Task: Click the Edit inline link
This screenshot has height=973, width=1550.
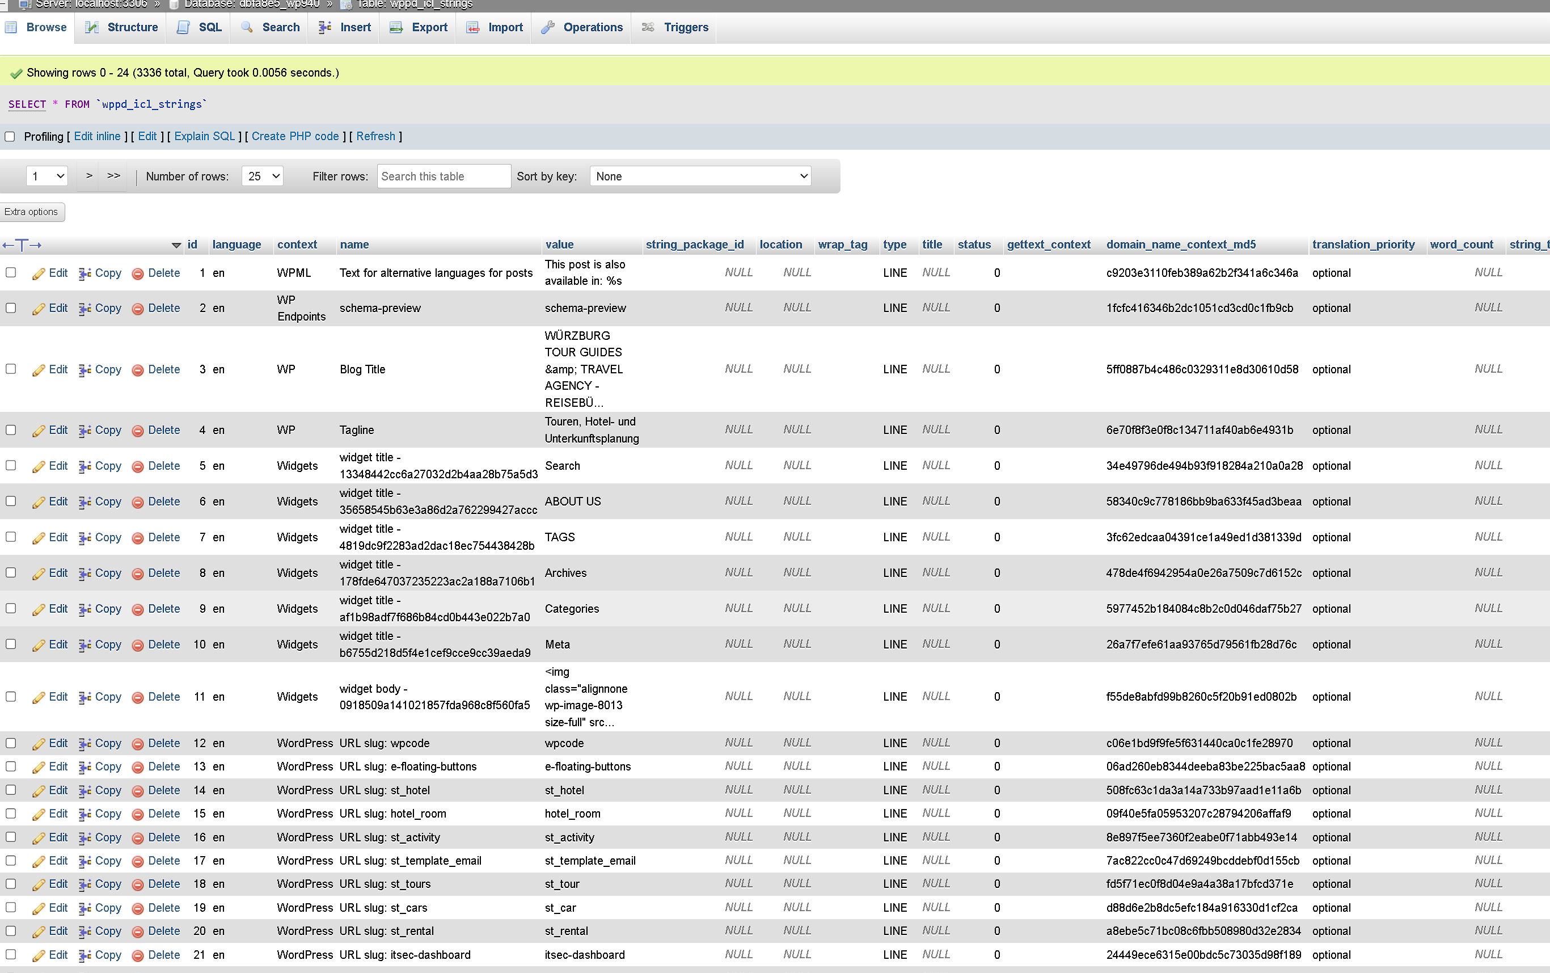Action: (97, 136)
